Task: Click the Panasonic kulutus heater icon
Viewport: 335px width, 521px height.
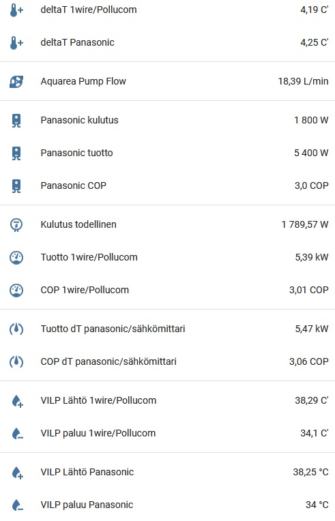Action: tap(16, 121)
